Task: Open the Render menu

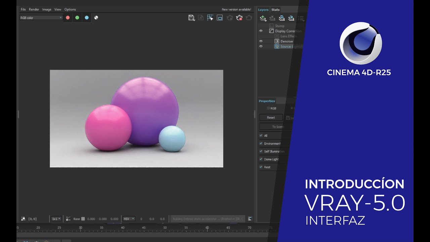Action: (x=34, y=9)
